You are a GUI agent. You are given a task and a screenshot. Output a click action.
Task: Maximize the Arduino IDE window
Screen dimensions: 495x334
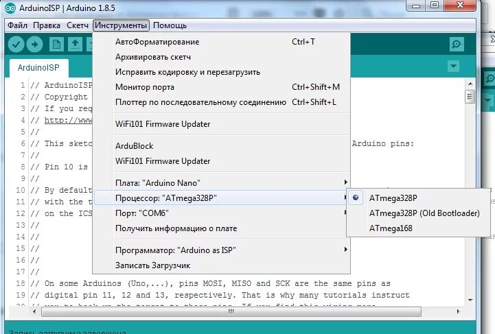(435, 5)
